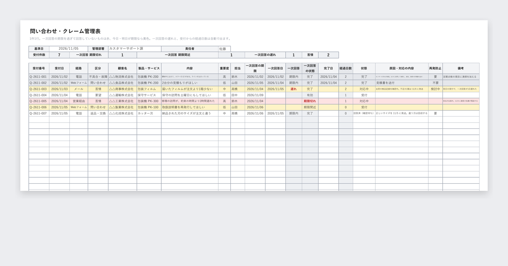
Task: Select receipt number "Q-2611-002"
Action: tap(39, 83)
